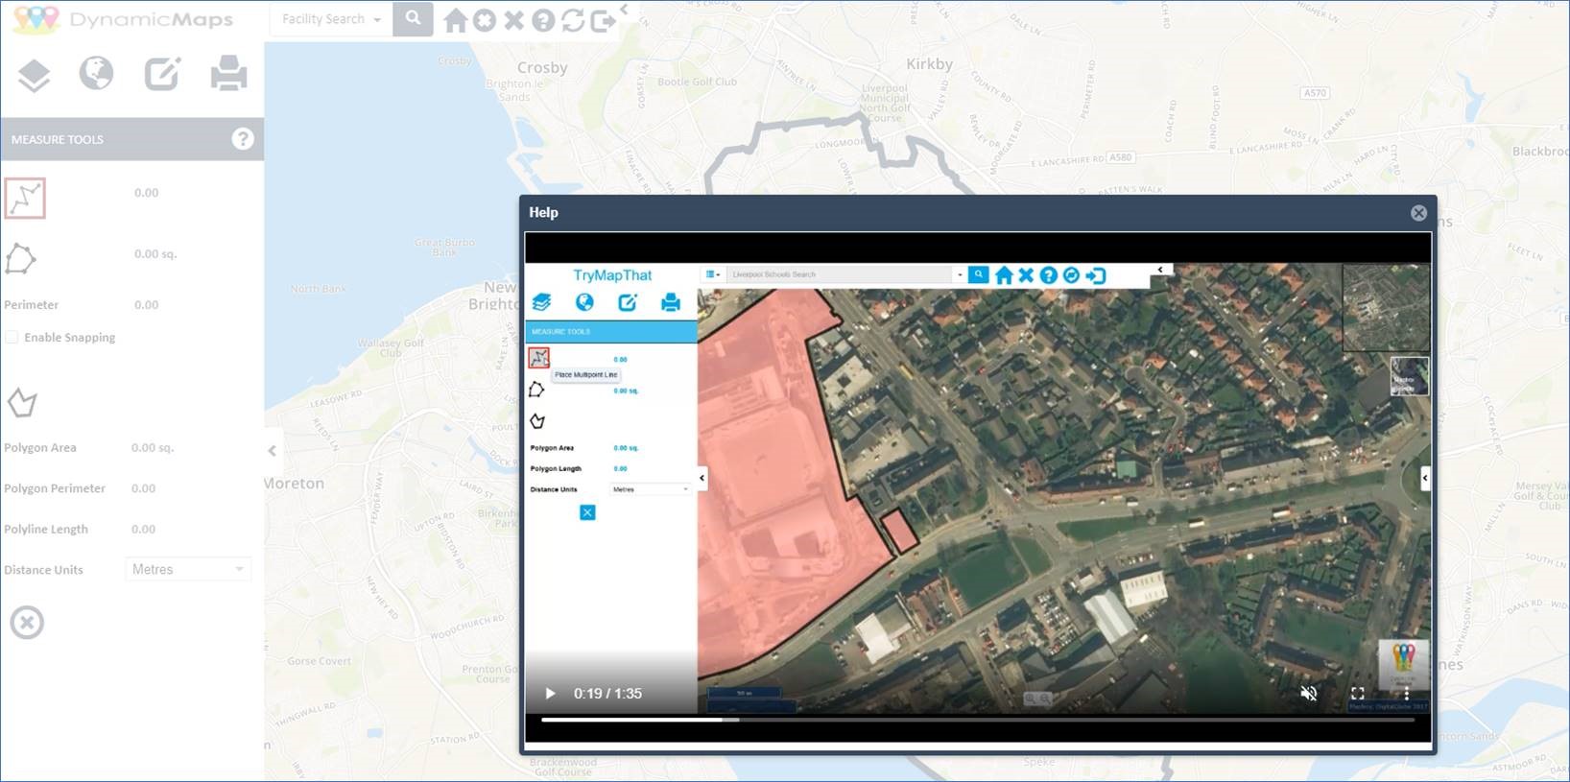The image size is (1570, 782).
Task: Collapse the left side panel arrow
Action: point(272,450)
